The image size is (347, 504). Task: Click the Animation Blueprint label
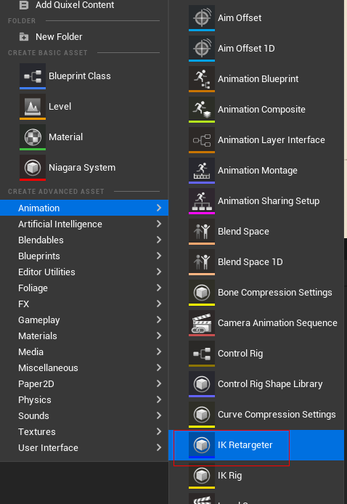click(x=258, y=79)
